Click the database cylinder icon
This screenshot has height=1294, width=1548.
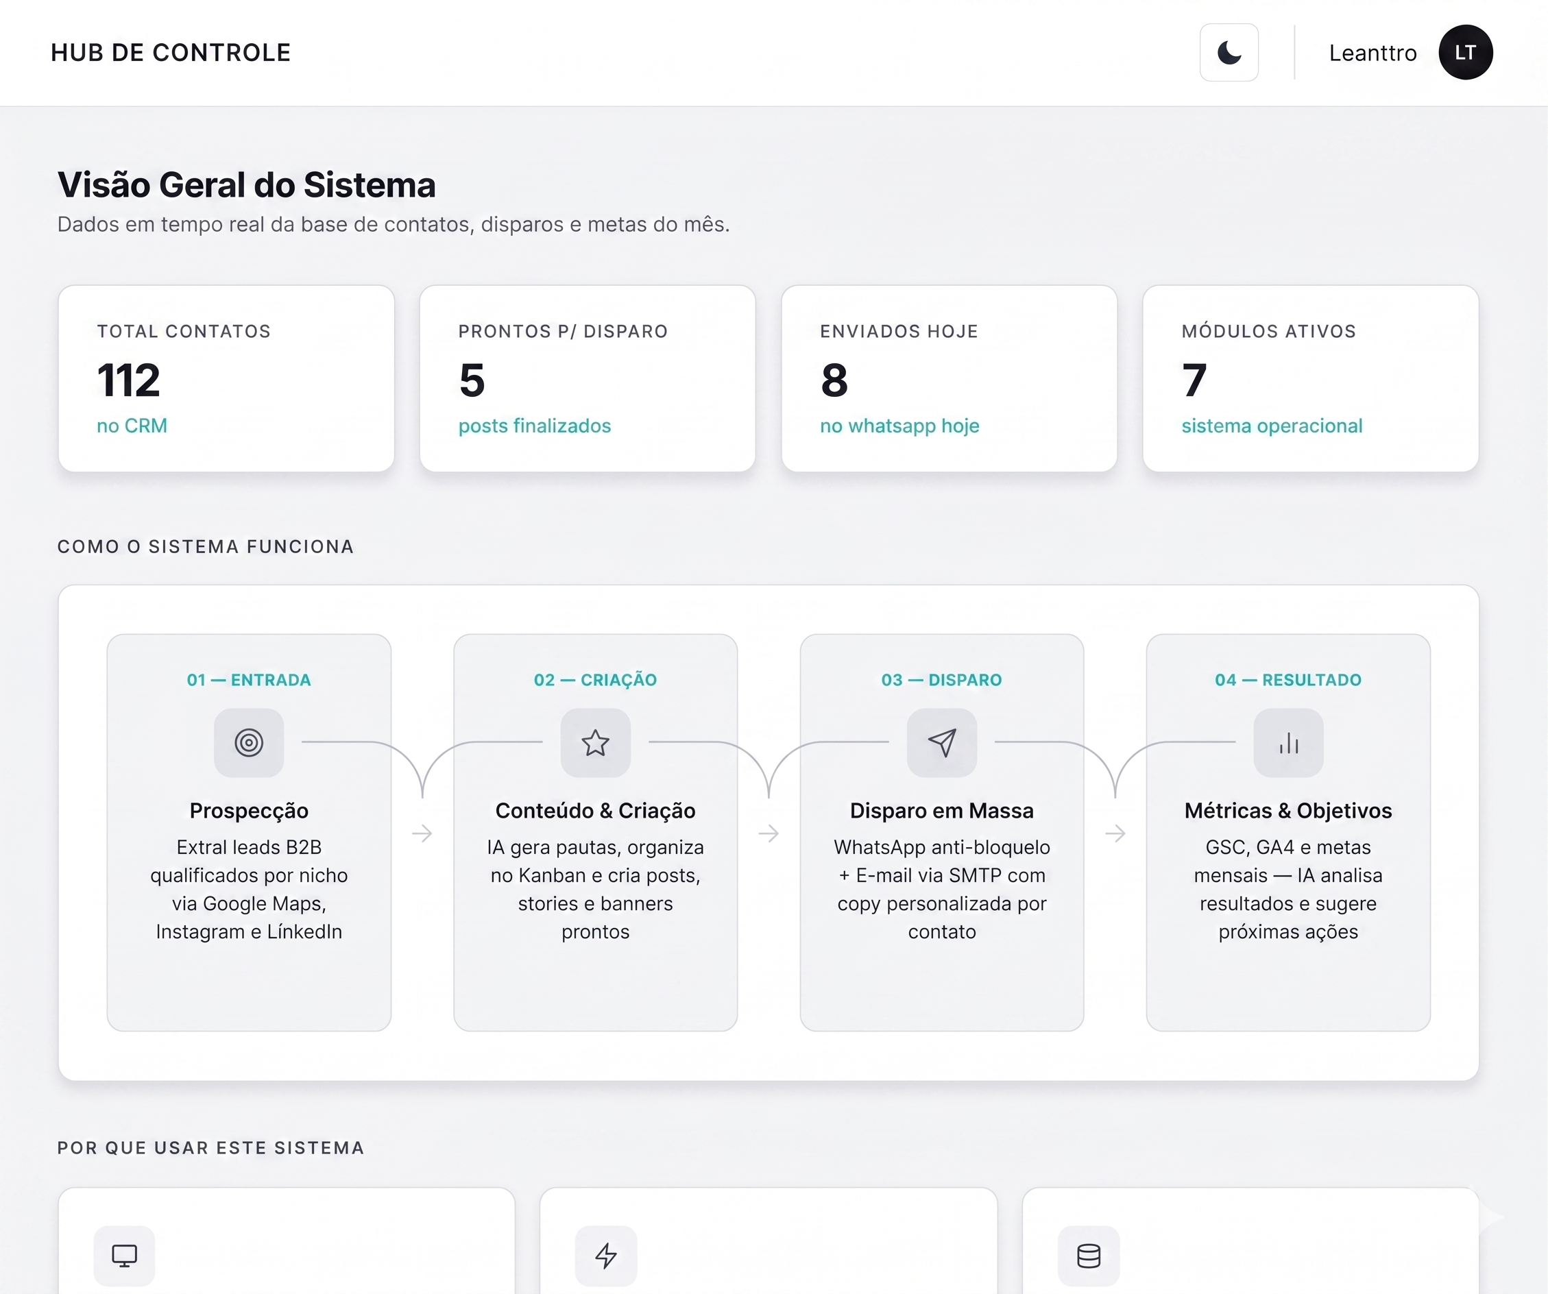(x=1088, y=1255)
